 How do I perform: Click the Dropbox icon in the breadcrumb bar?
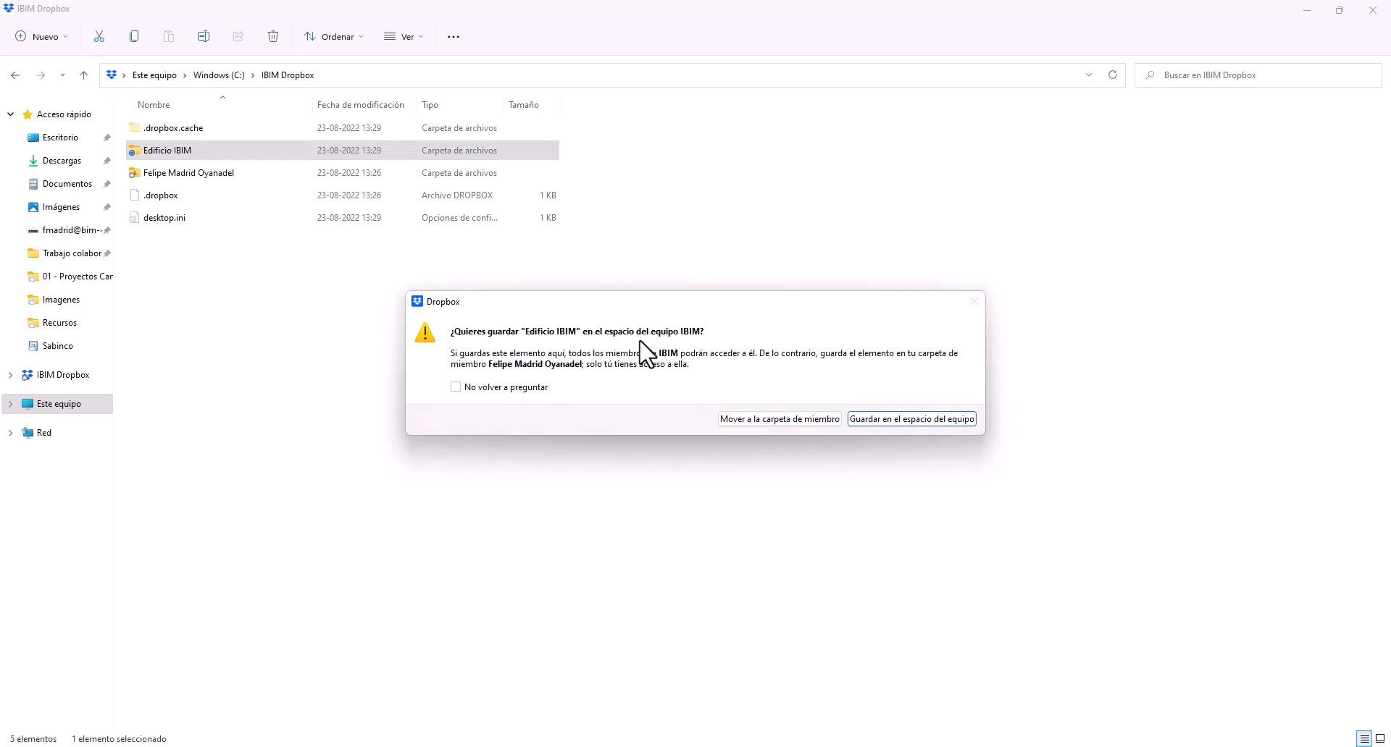coord(111,75)
